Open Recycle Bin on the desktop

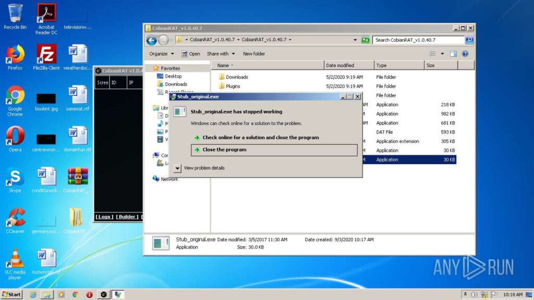pos(15,16)
